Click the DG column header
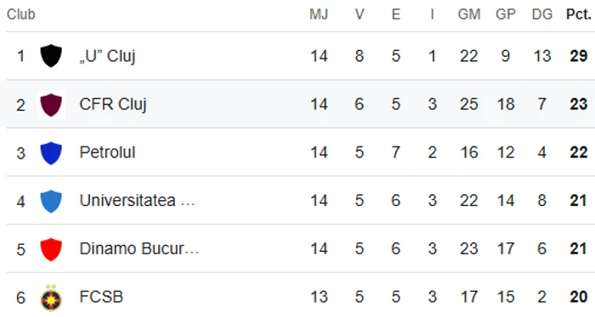 tap(542, 14)
